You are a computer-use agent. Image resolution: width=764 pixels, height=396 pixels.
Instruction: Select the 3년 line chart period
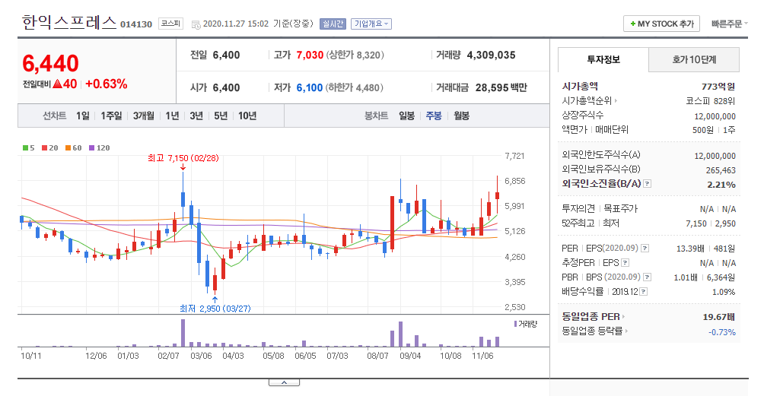click(196, 116)
